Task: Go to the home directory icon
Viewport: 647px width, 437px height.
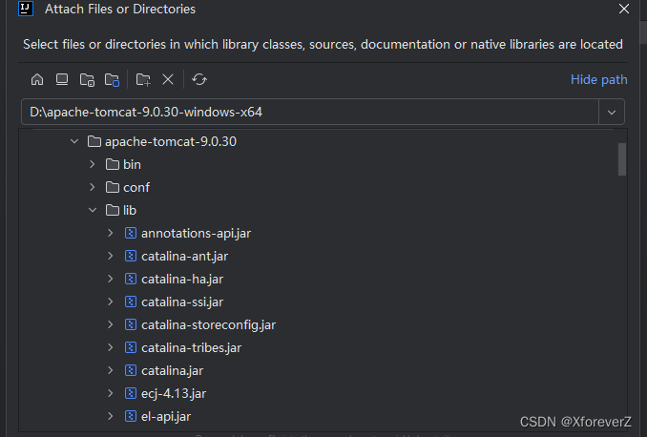Action: [x=37, y=79]
